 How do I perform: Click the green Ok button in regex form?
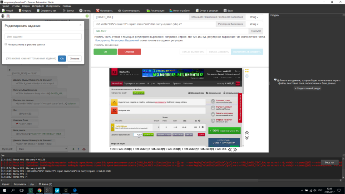pos(105,52)
